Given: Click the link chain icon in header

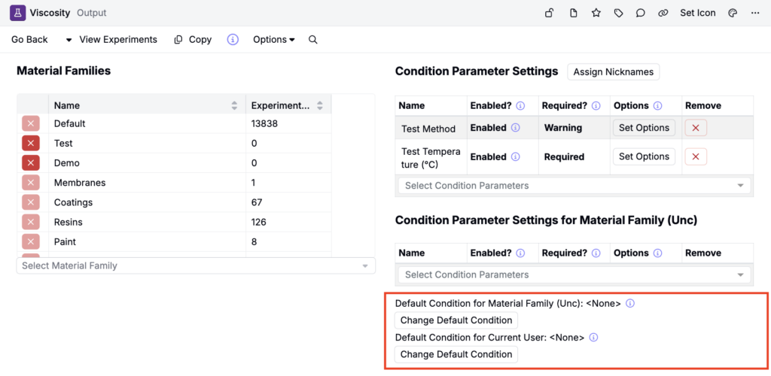Looking at the screenshot, I should click(x=663, y=14).
